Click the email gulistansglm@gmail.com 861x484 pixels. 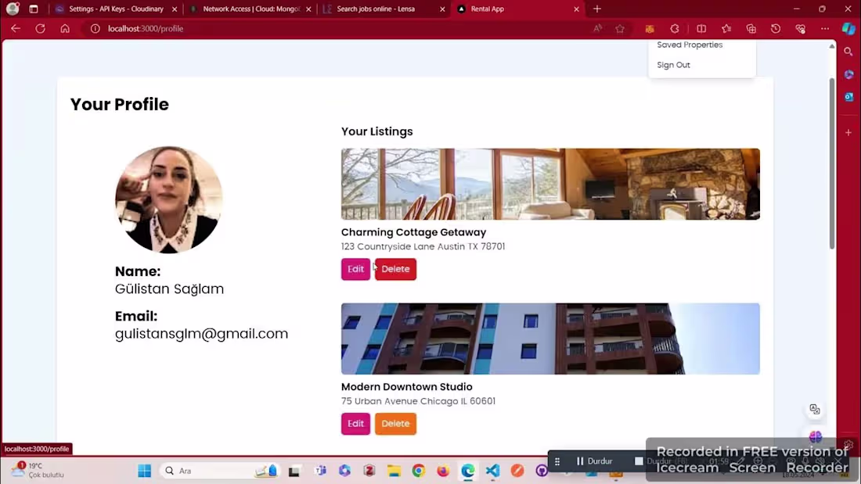[201, 334]
